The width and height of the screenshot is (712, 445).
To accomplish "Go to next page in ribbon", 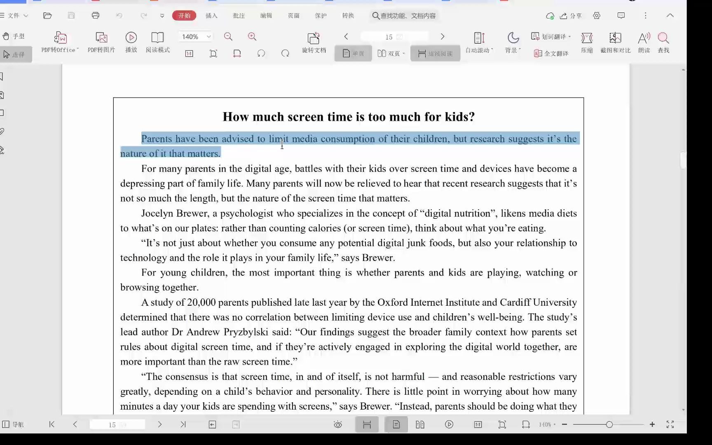I will click(443, 37).
